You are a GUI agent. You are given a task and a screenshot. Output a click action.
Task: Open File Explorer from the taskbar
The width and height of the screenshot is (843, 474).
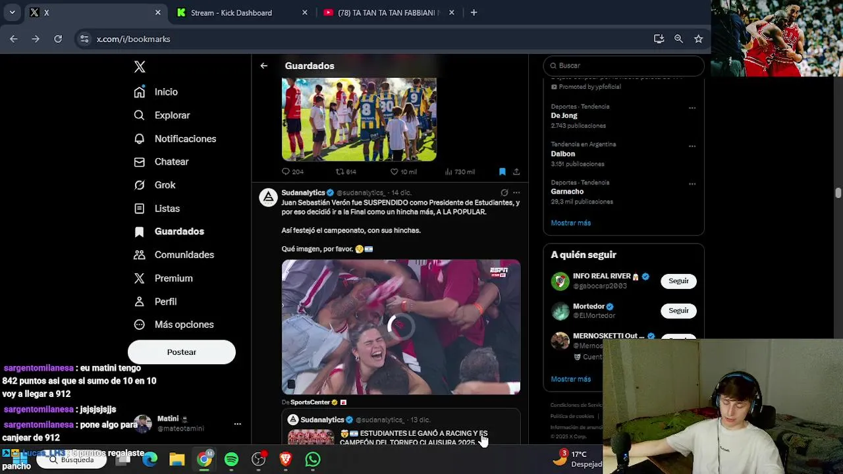[x=177, y=460]
